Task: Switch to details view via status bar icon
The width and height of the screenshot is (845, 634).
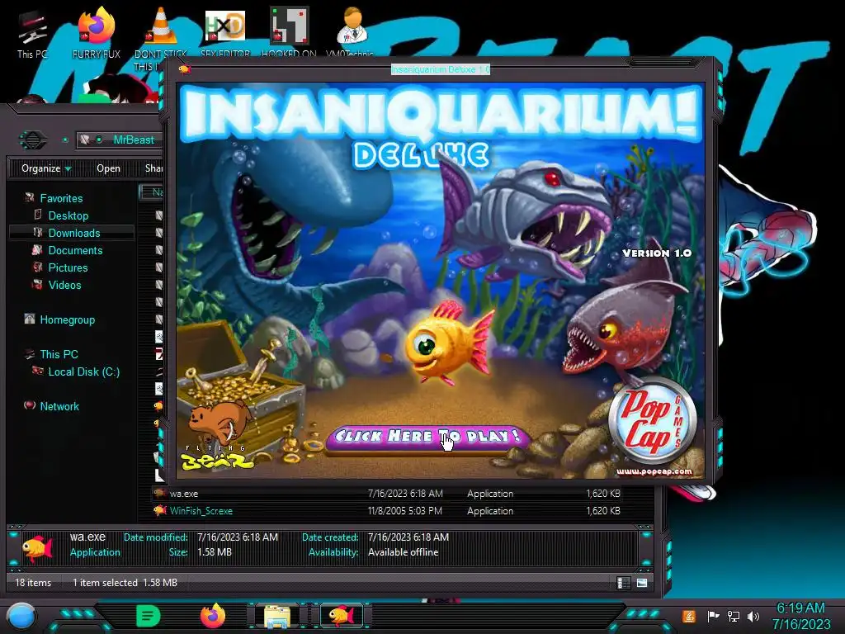Action: pyautogui.click(x=624, y=583)
